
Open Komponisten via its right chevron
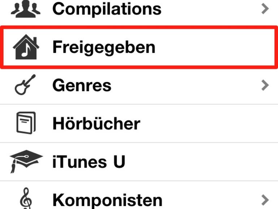coord(265,199)
